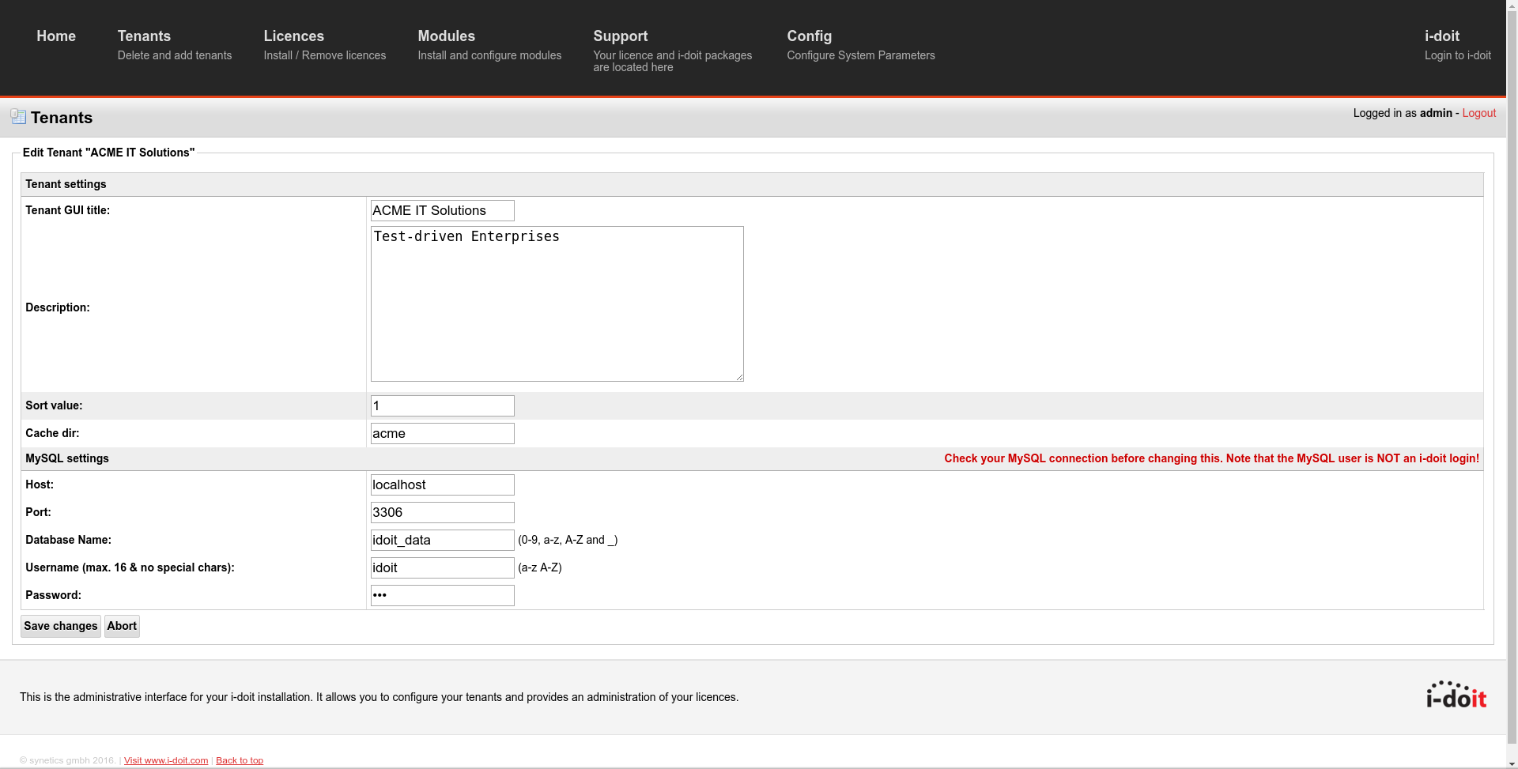1518x769 pixels.
Task: Click the Host label
Action: 40,484
